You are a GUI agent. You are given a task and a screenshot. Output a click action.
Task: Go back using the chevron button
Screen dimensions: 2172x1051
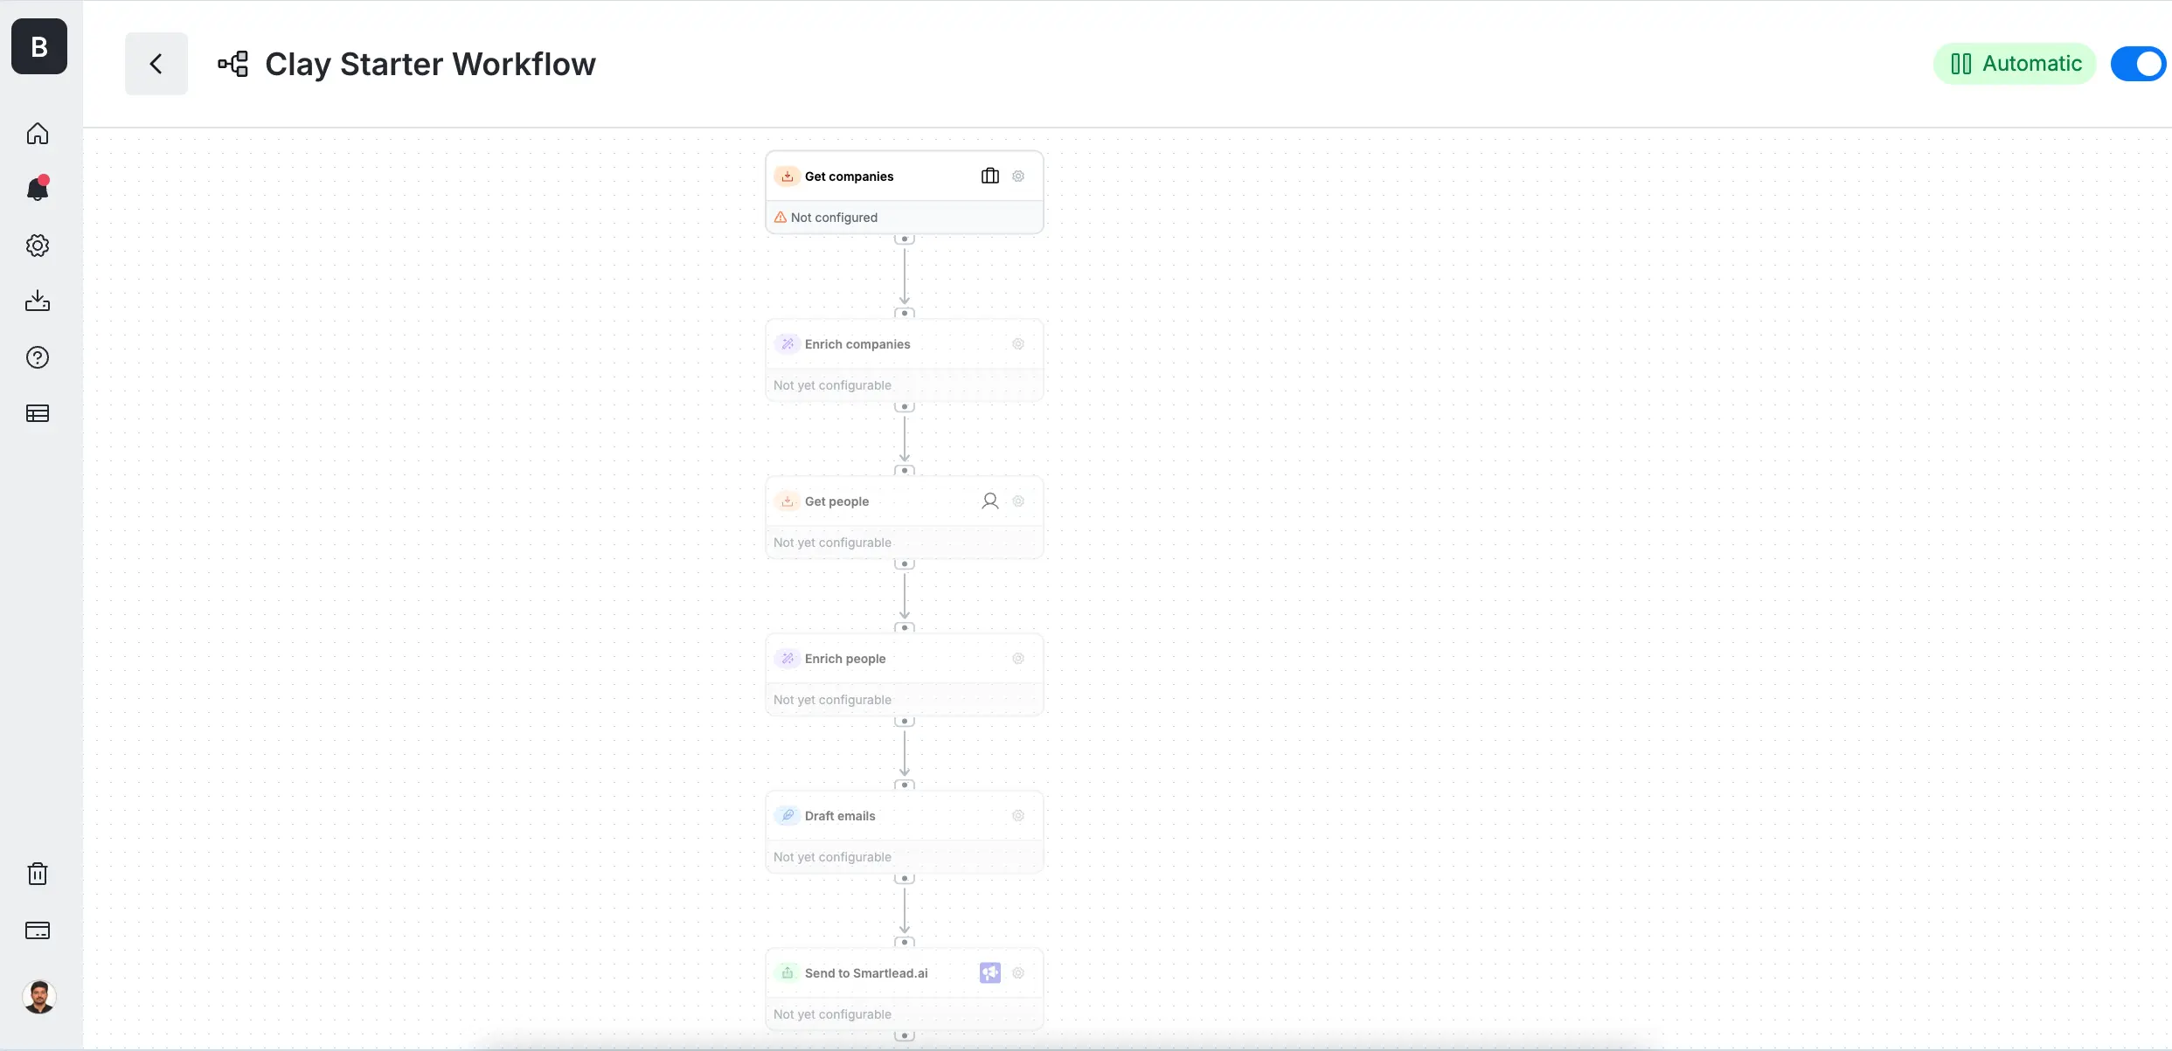click(x=156, y=64)
